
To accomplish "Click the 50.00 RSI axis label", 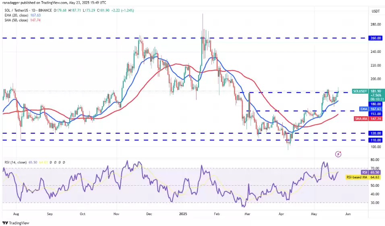I will point(375,185).
